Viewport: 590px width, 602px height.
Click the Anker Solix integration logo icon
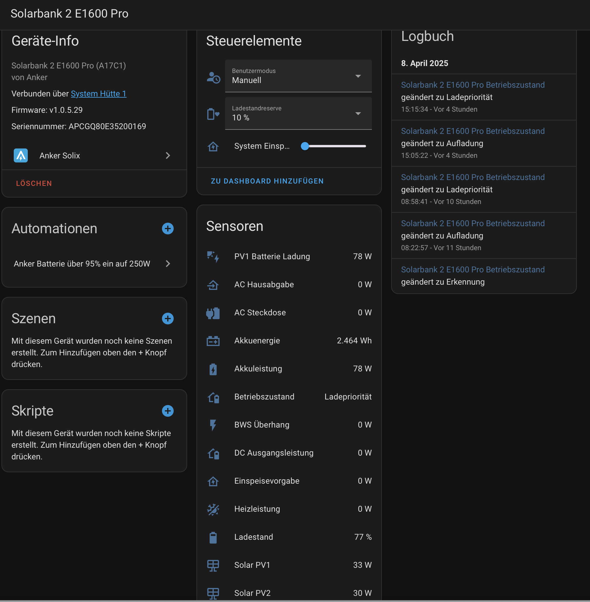pos(21,155)
